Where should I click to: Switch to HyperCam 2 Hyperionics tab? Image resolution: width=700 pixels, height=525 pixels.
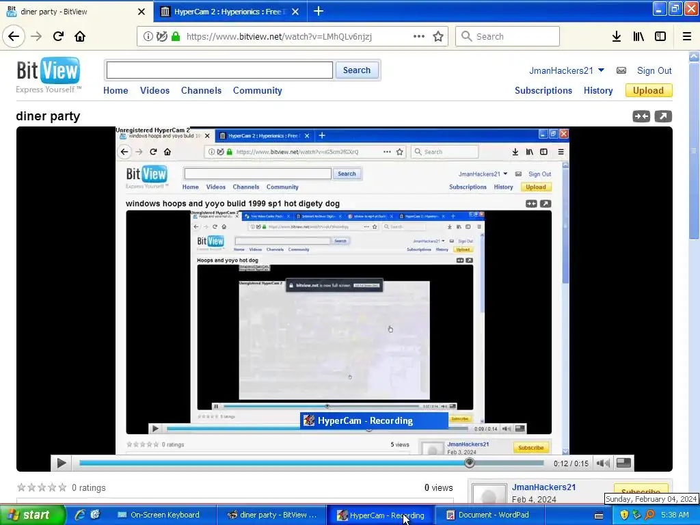[x=230, y=12]
